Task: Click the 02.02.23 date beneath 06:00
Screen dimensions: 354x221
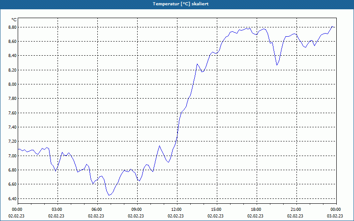Action: (96, 216)
